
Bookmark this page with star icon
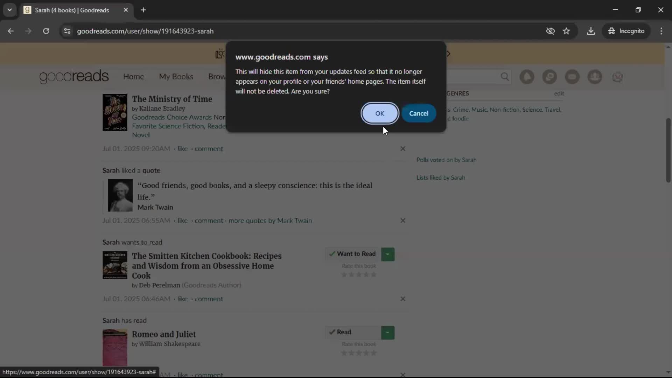coord(566,31)
